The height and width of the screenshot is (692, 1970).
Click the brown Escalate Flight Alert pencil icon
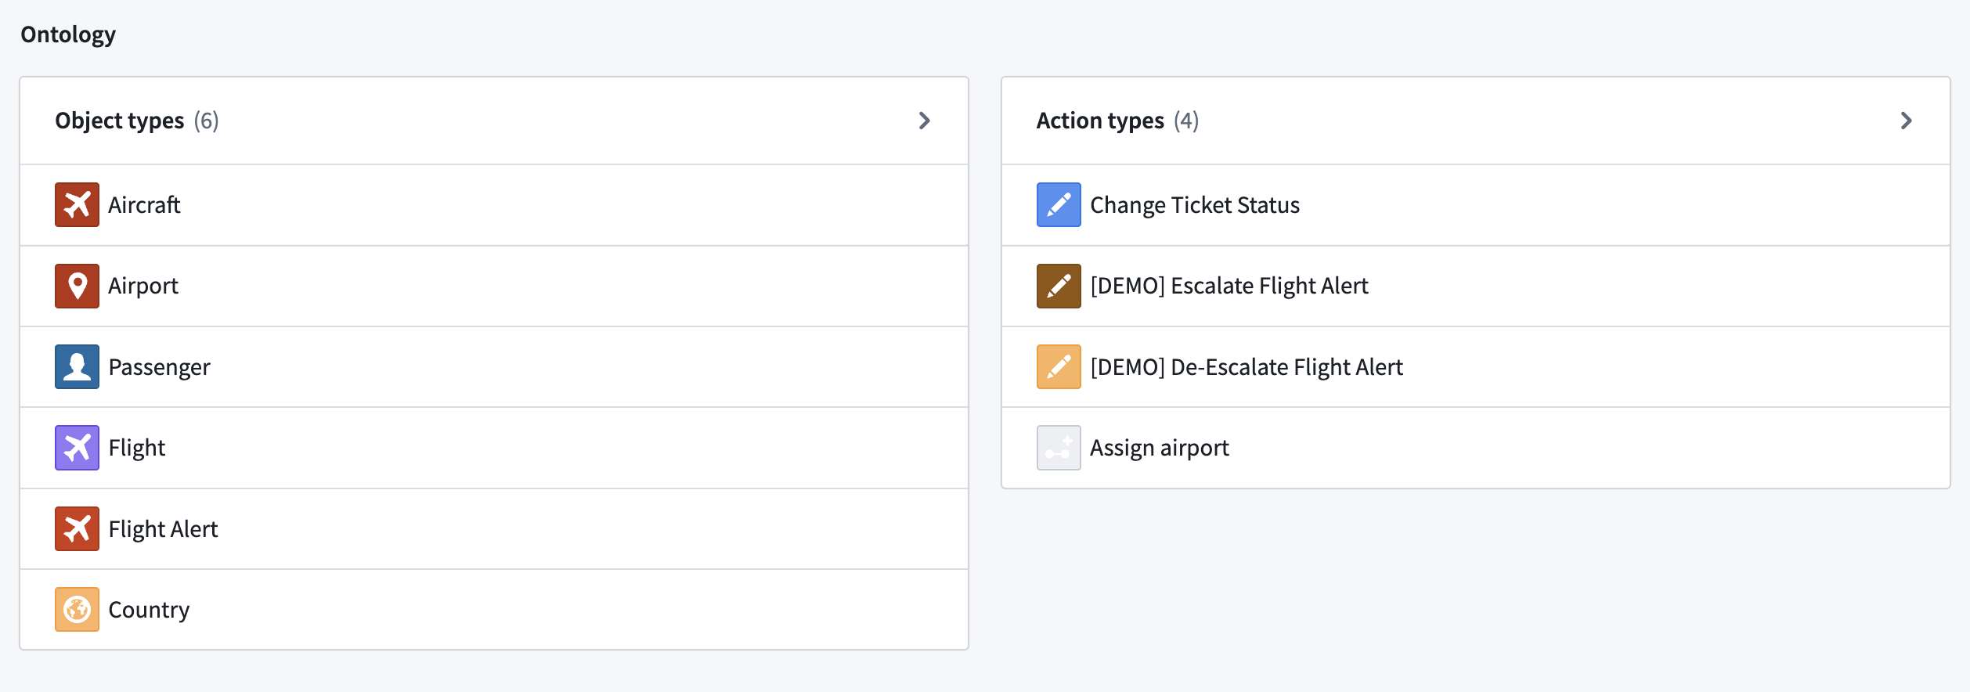point(1059,286)
